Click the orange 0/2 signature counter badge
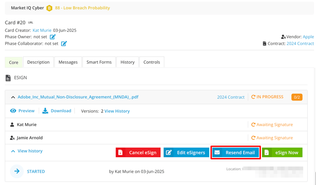This screenshot has height=185, width=316. (297, 97)
